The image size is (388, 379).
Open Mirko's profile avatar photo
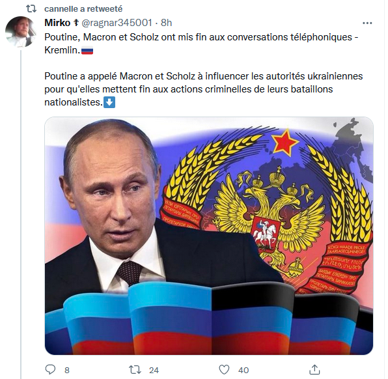point(21,32)
